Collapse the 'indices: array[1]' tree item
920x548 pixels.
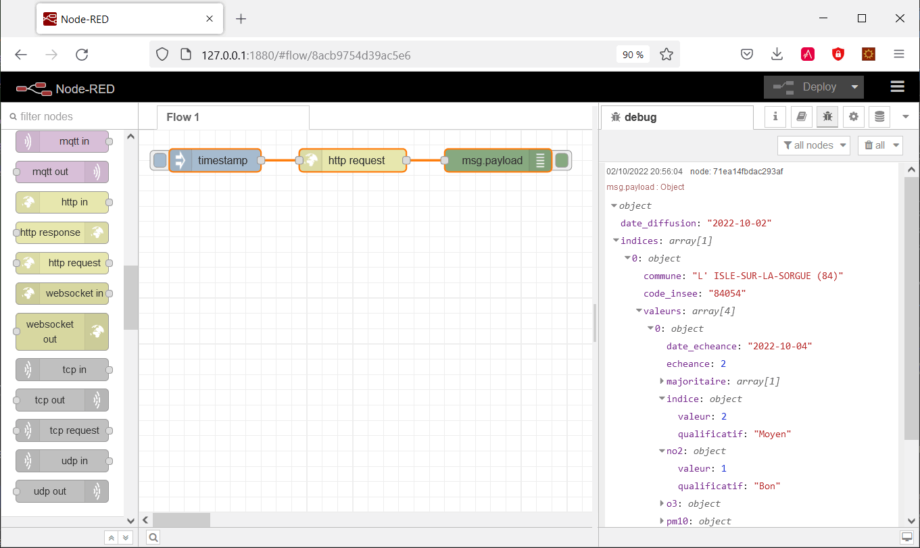coord(616,241)
